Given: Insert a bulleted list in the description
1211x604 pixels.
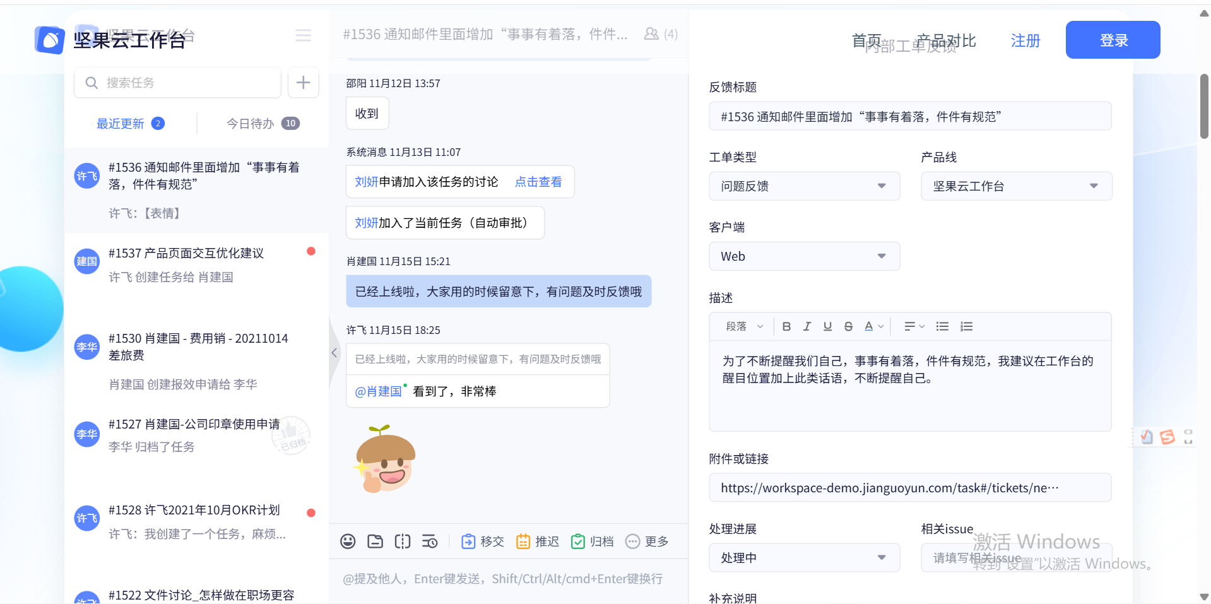Looking at the screenshot, I should (x=942, y=326).
